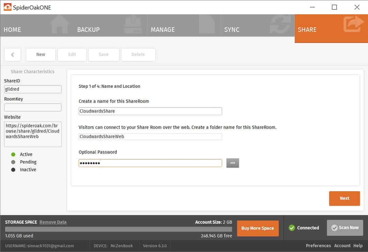368x252 pixels.
Task: Click the green Connected checkmark icon
Action: (x=292, y=228)
